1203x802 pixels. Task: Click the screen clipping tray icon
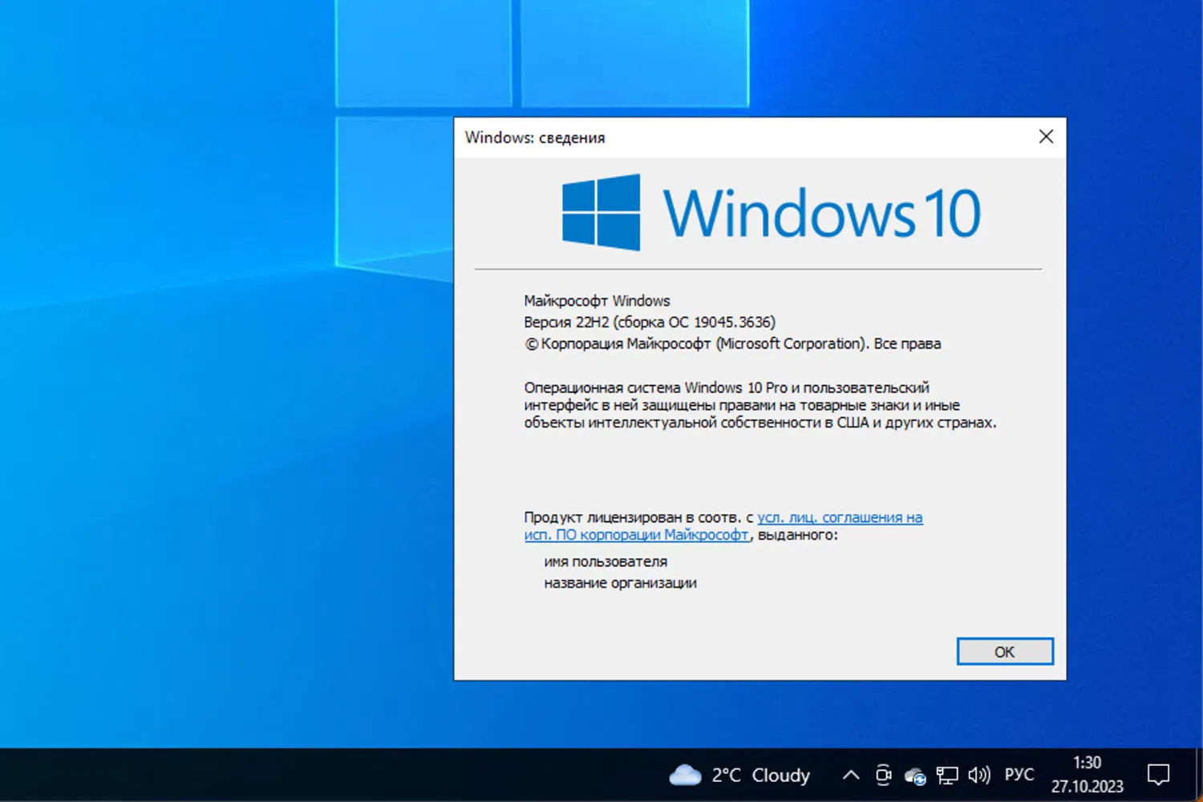(884, 776)
